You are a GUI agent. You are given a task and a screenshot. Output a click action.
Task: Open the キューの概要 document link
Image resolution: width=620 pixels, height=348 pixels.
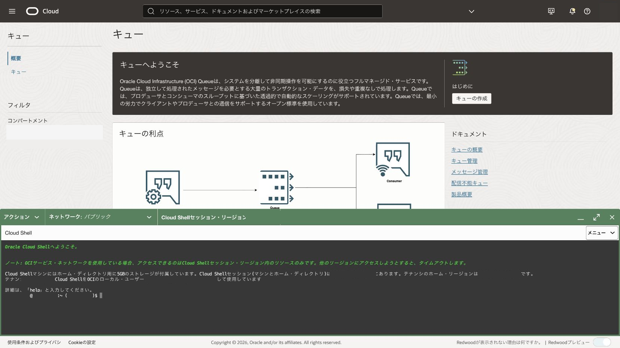tap(467, 150)
